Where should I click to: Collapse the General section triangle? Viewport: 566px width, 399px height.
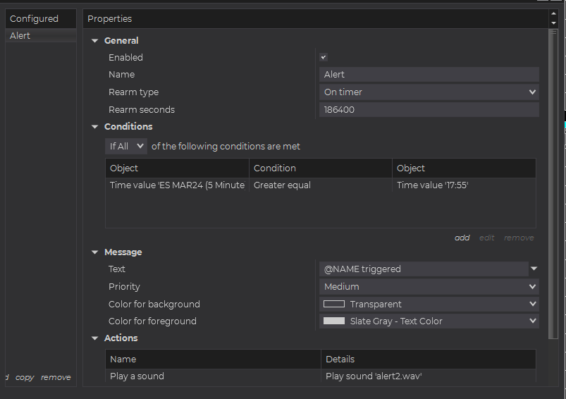coord(95,41)
